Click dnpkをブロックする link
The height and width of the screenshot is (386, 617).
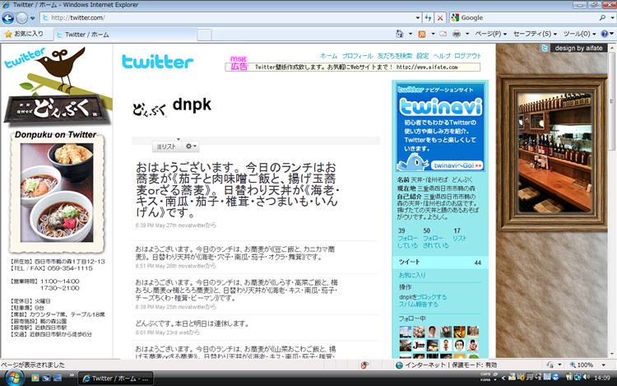pos(423,297)
